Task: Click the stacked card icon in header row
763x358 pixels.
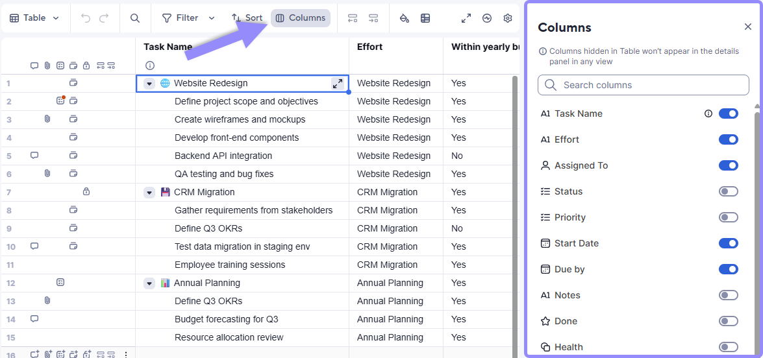Action: click(x=73, y=65)
